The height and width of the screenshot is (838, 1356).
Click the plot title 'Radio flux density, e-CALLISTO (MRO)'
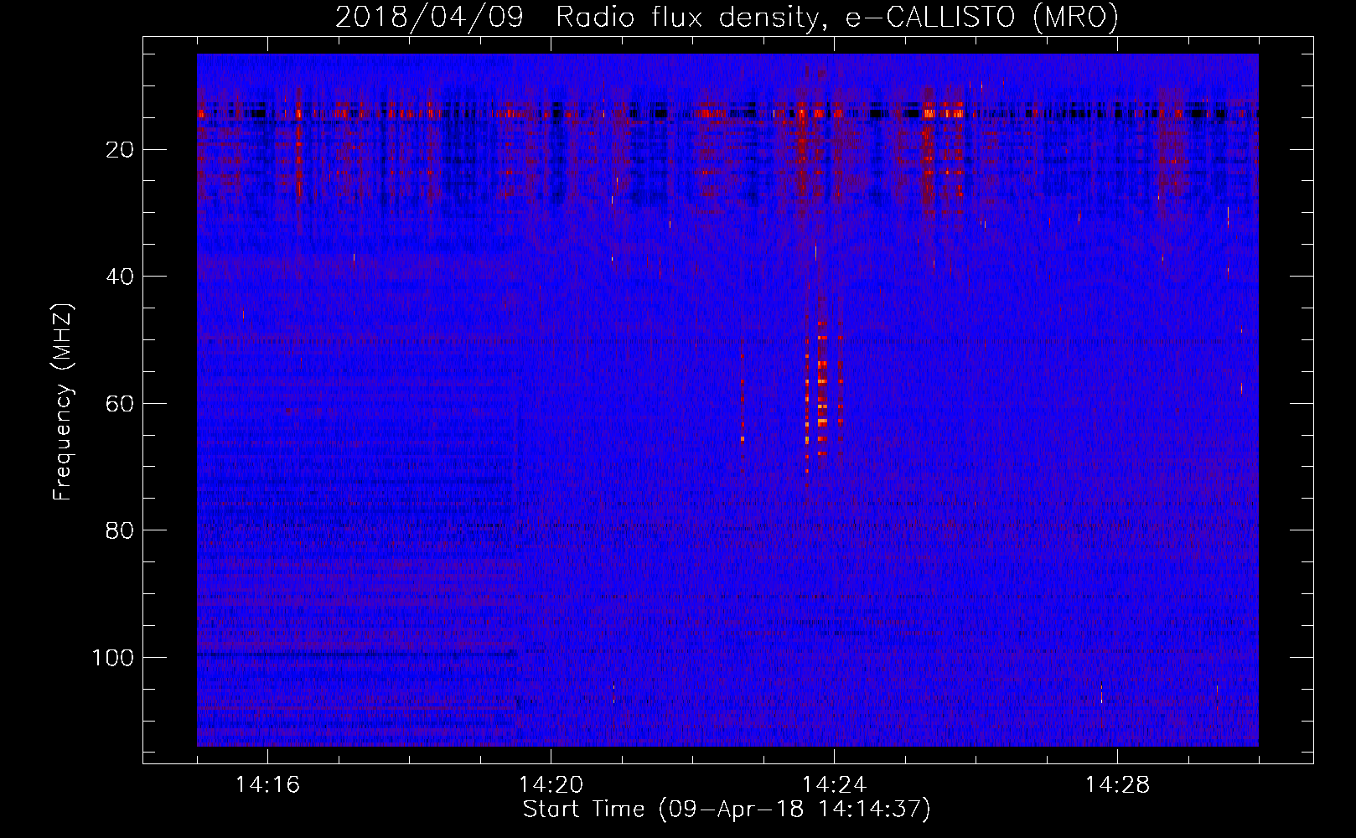836,18
